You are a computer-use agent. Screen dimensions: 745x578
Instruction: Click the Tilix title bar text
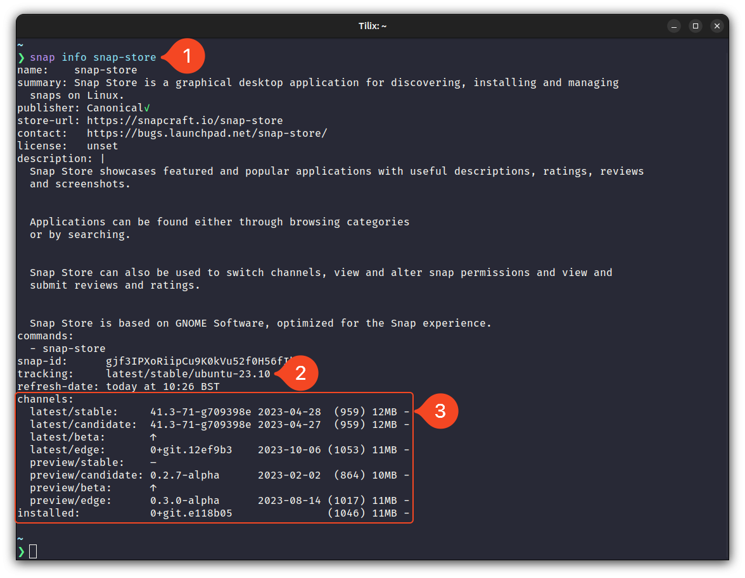coord(372,26)
